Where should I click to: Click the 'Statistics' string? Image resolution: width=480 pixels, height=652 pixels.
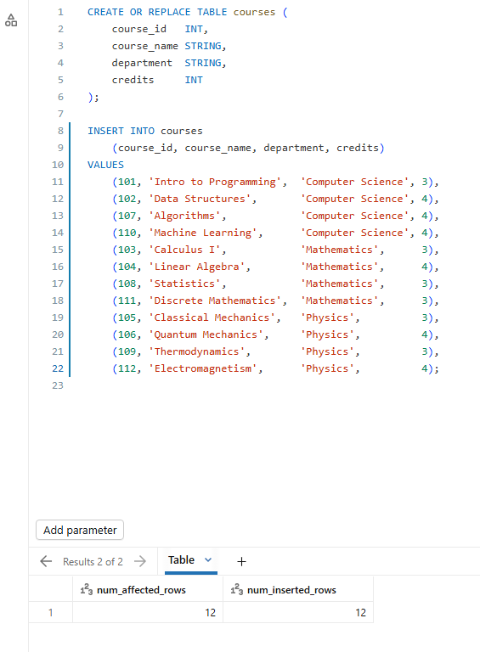[184, 284]
